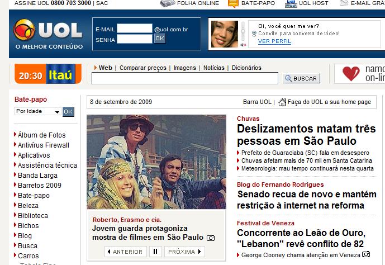Click the camera icon beside Jovem guarda headline
This screenshot has width=385, height=265.
[211, 238]
